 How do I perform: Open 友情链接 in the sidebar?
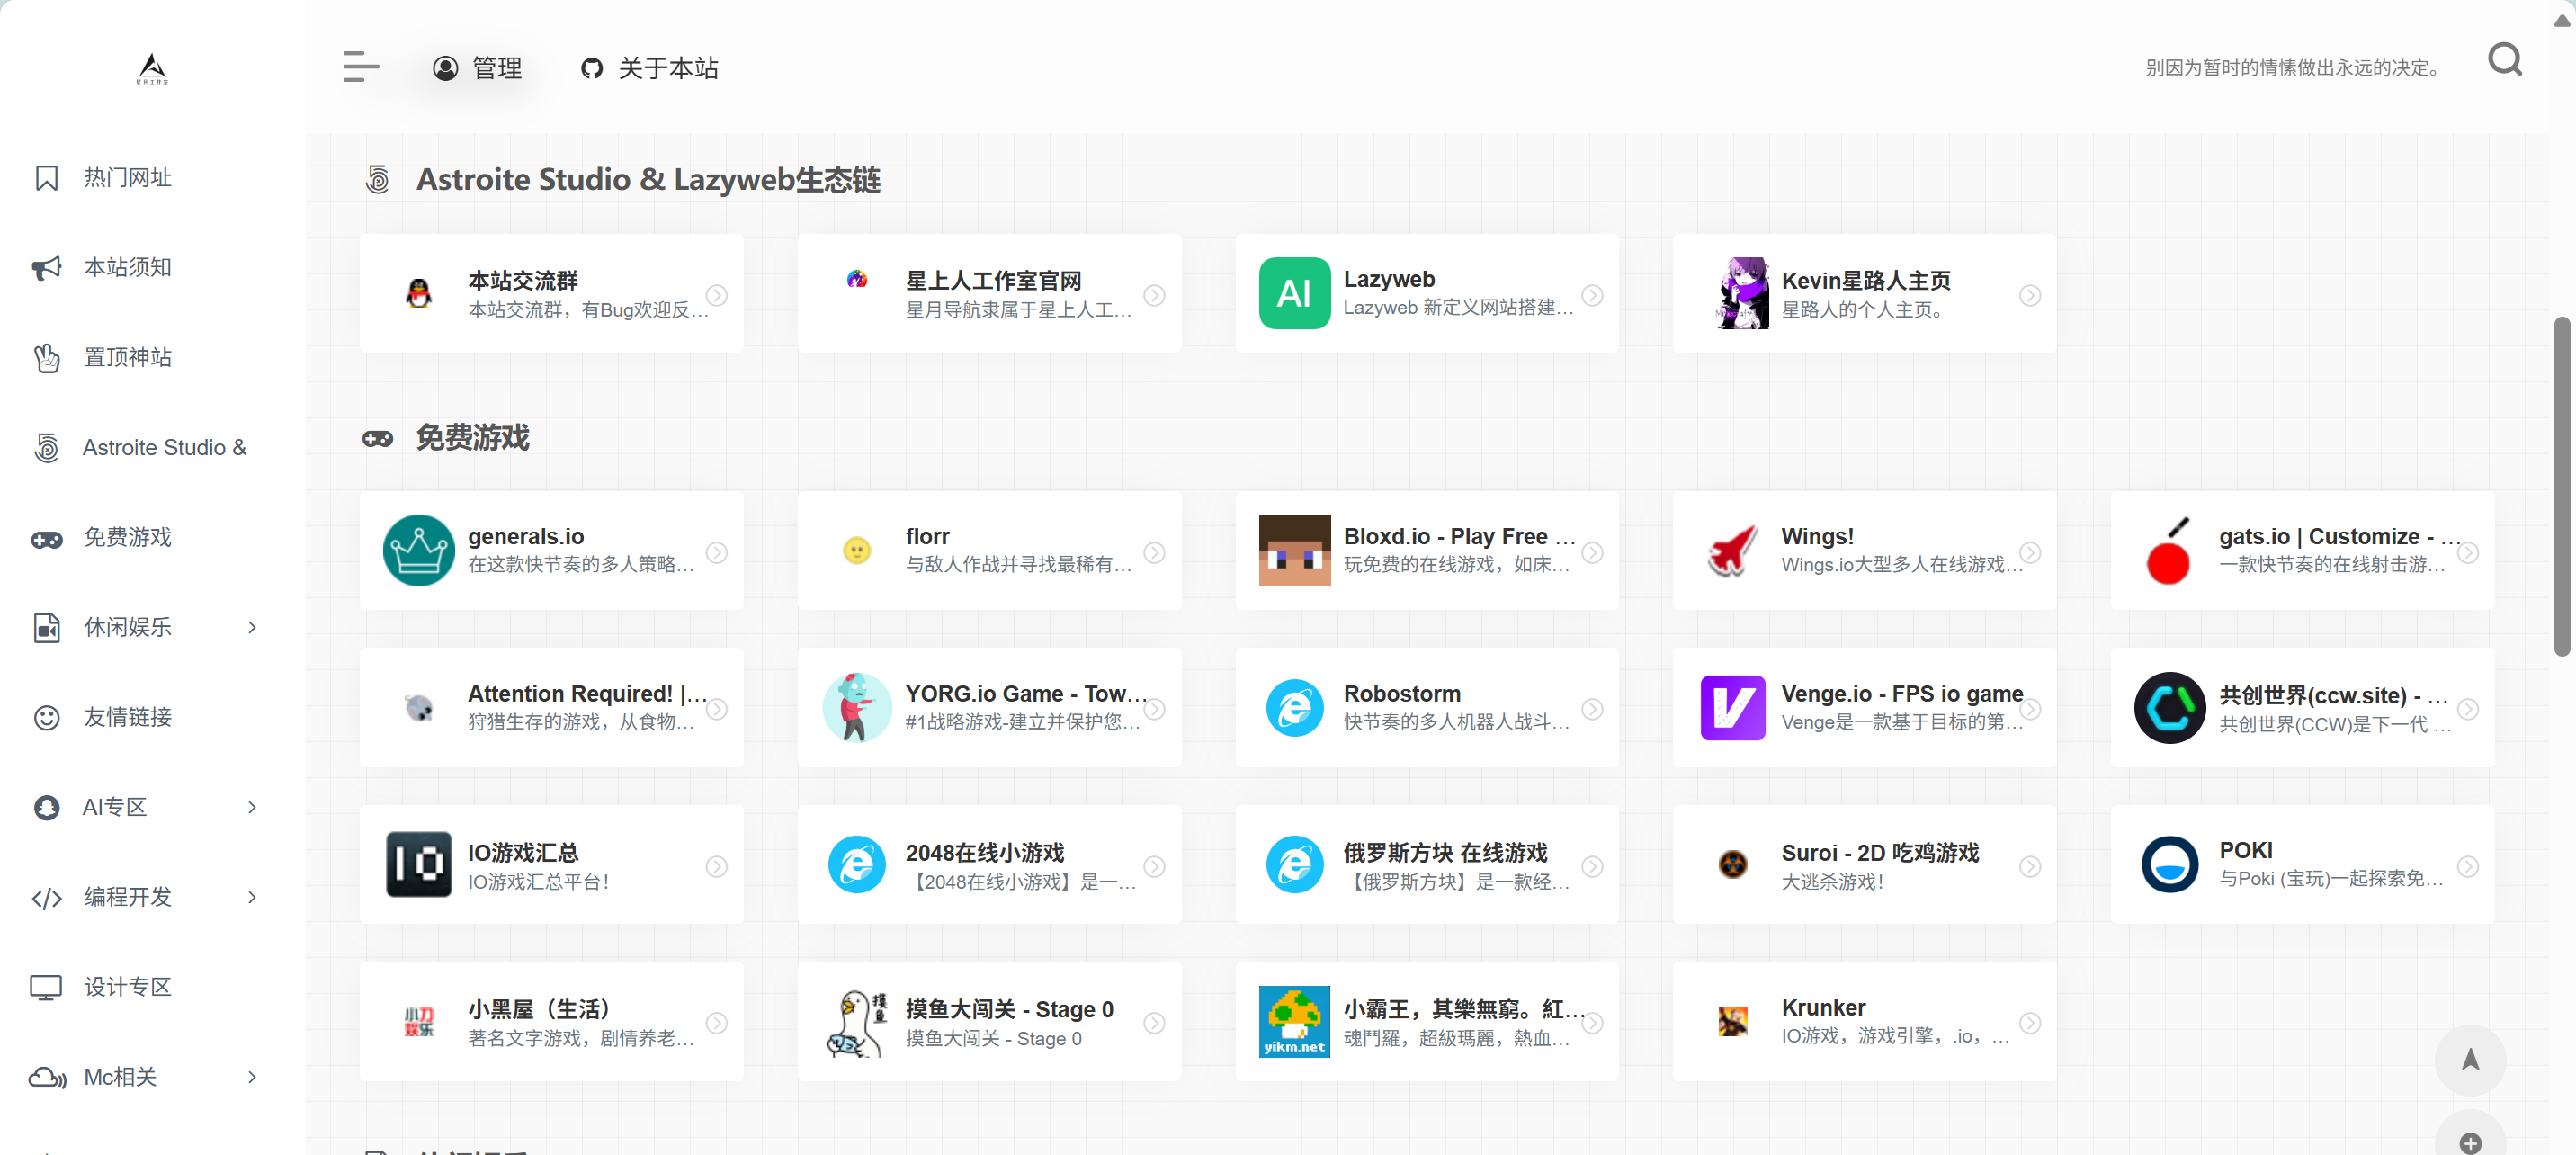[128, 718]
